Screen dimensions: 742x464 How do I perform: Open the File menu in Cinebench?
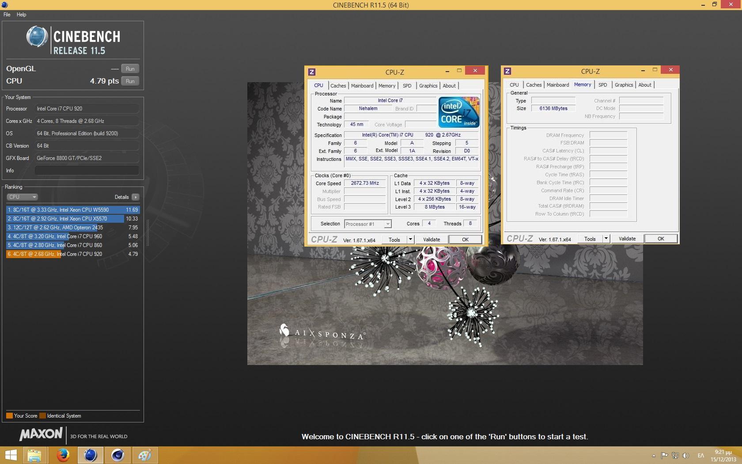tap(7, 15)
